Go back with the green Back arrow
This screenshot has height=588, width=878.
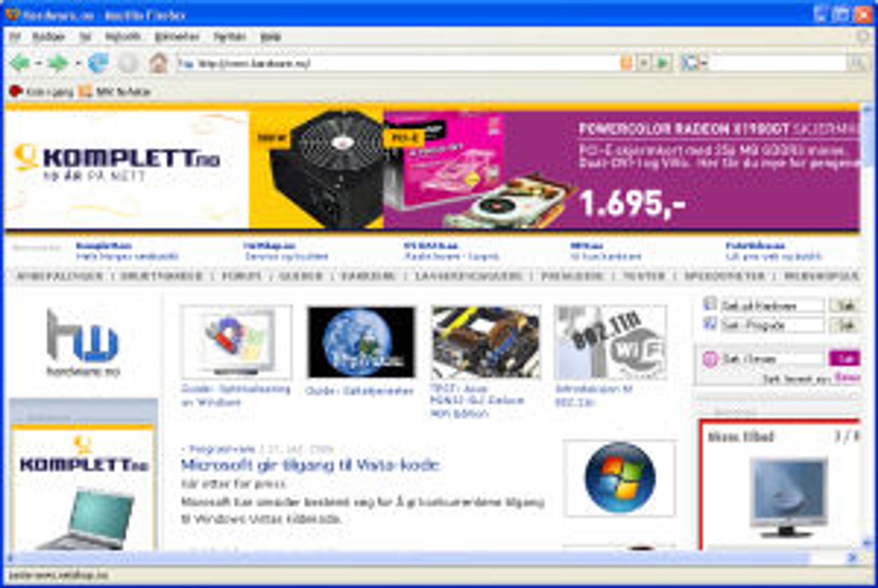pyautogui.click(x=20, y=64)
